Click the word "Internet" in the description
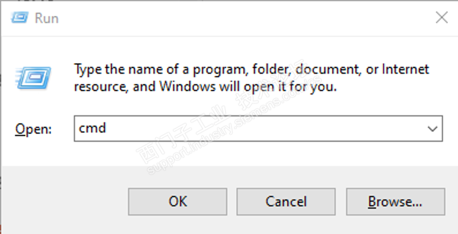Viewport: 458px width, 234px height. point(405,69)
